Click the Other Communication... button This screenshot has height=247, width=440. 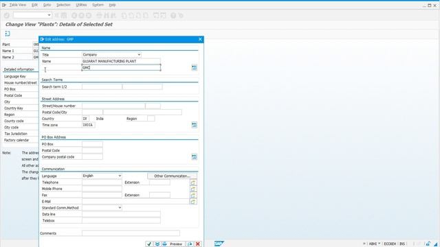pos(172,176)
